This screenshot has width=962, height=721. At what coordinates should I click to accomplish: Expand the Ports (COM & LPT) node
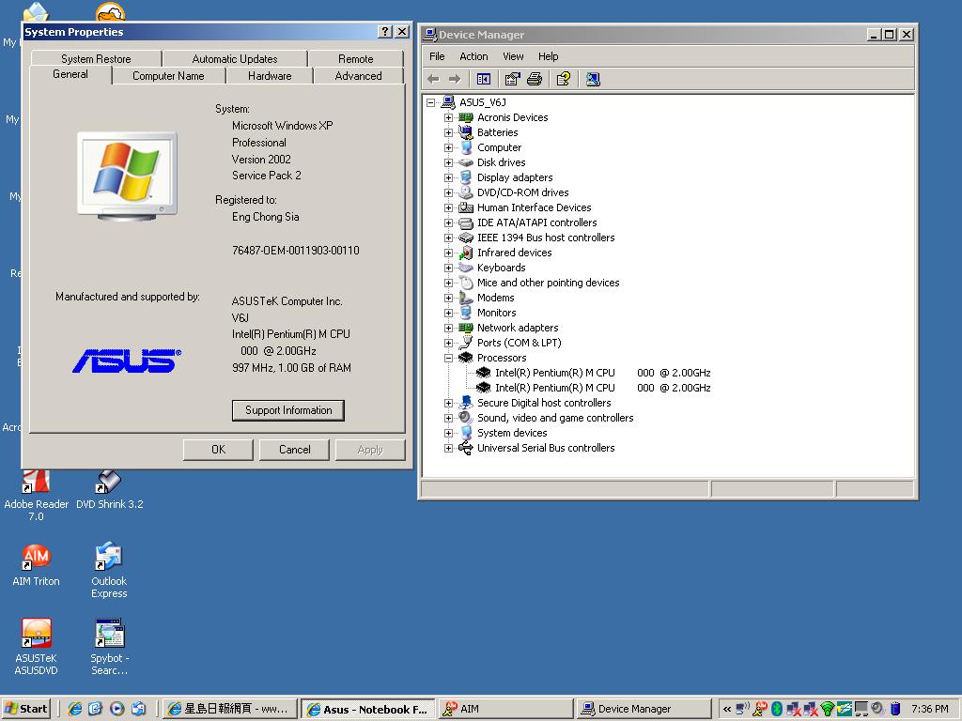[x=448, y=343]
